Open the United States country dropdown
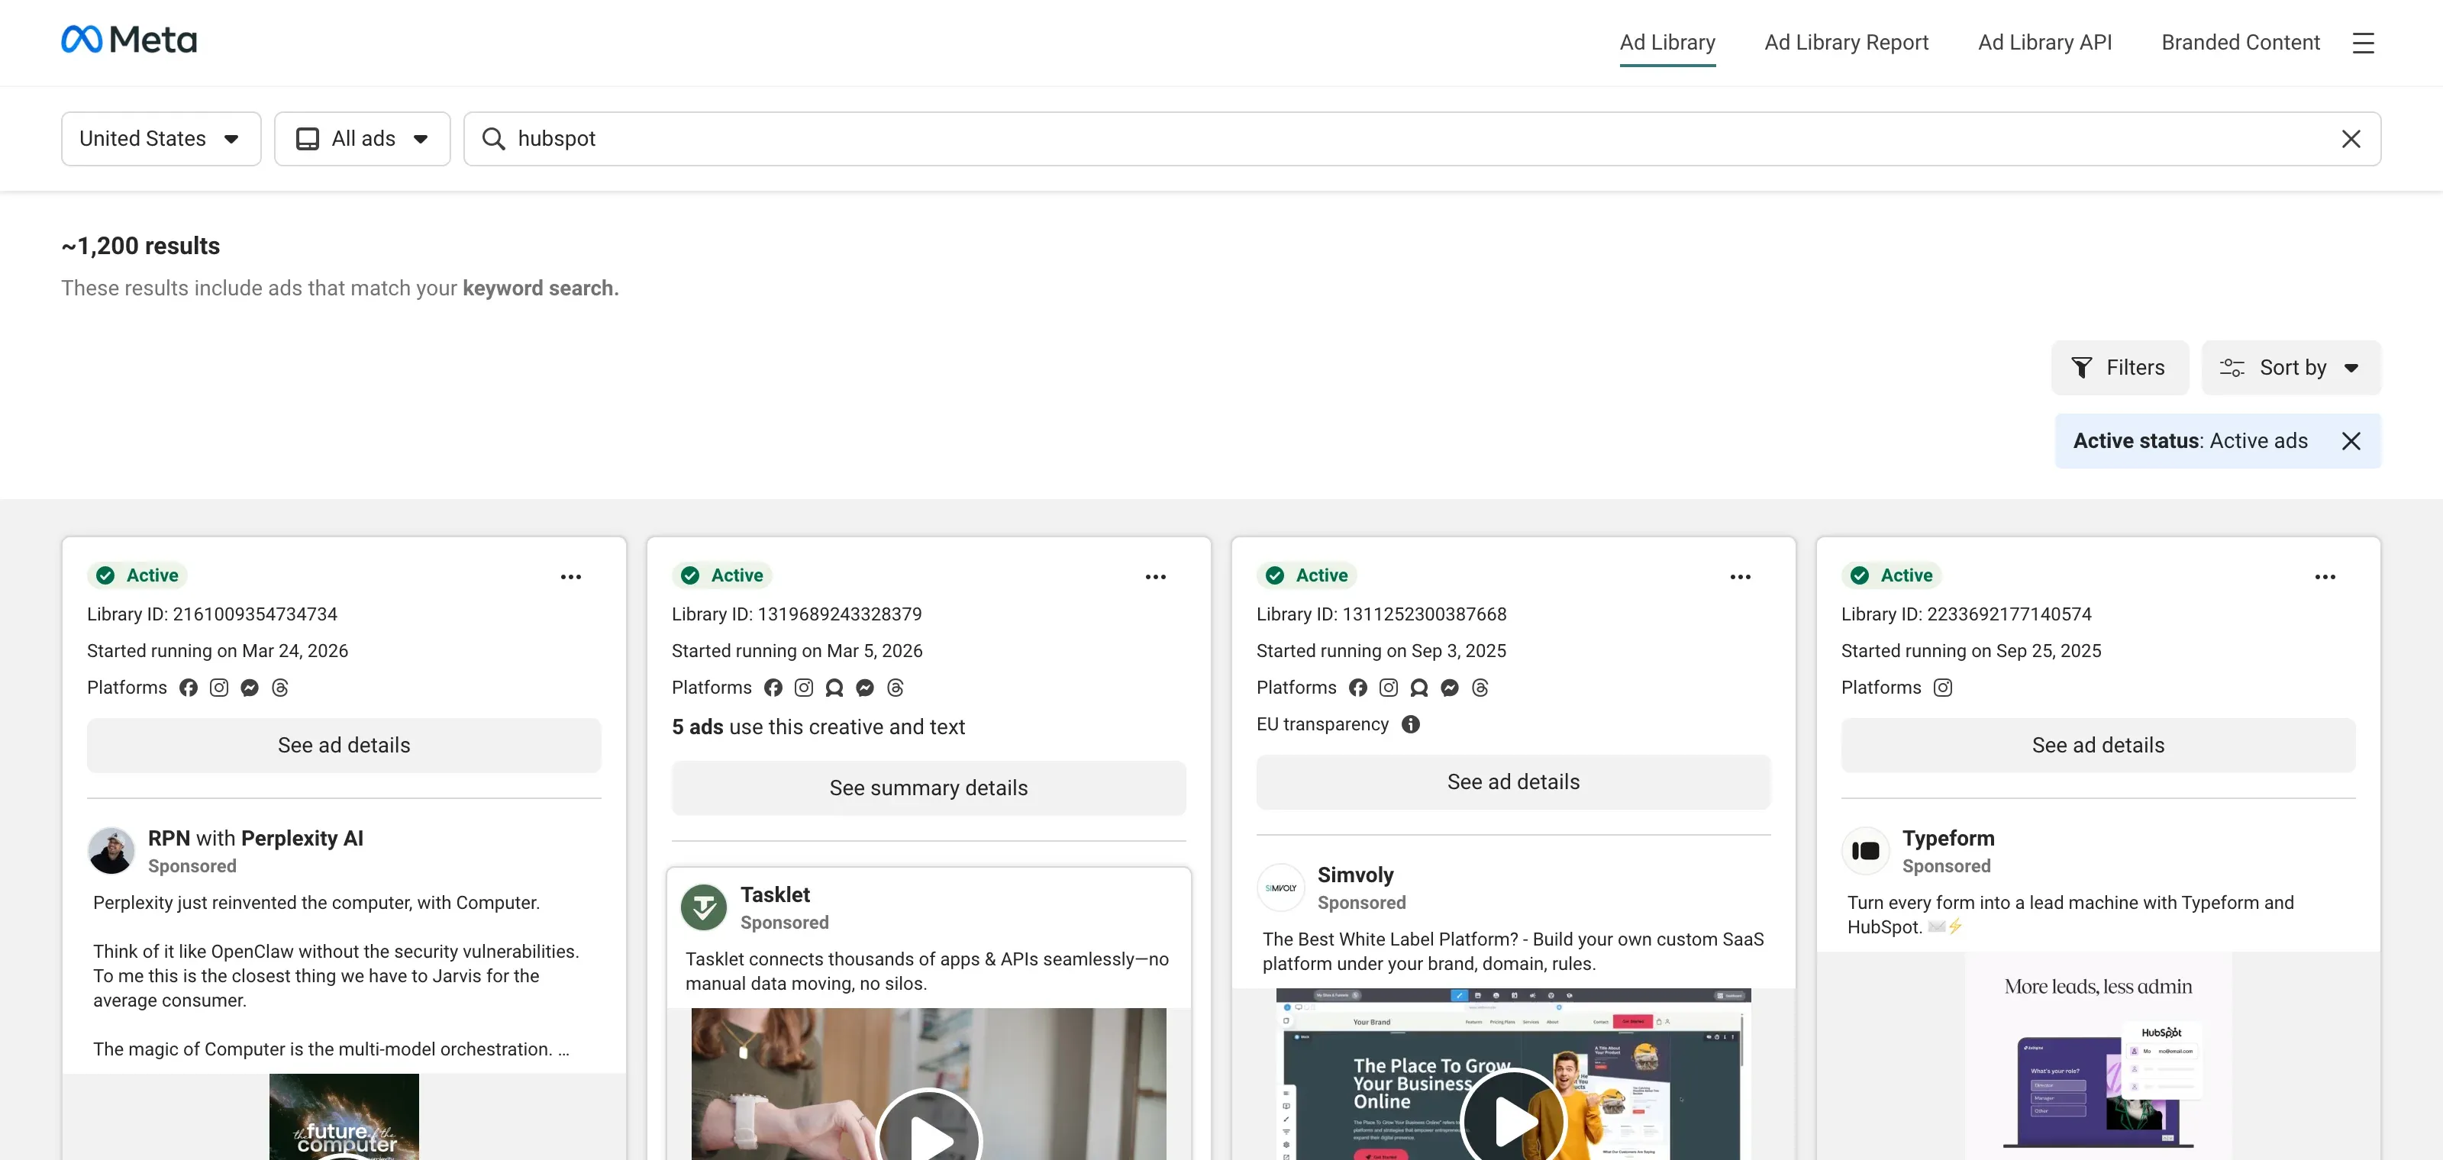 (x=160, y=138)
